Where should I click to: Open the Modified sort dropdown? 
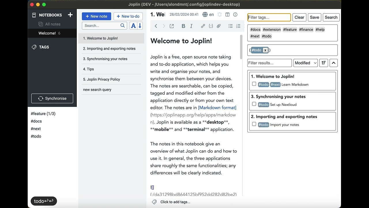coord(306,63)
